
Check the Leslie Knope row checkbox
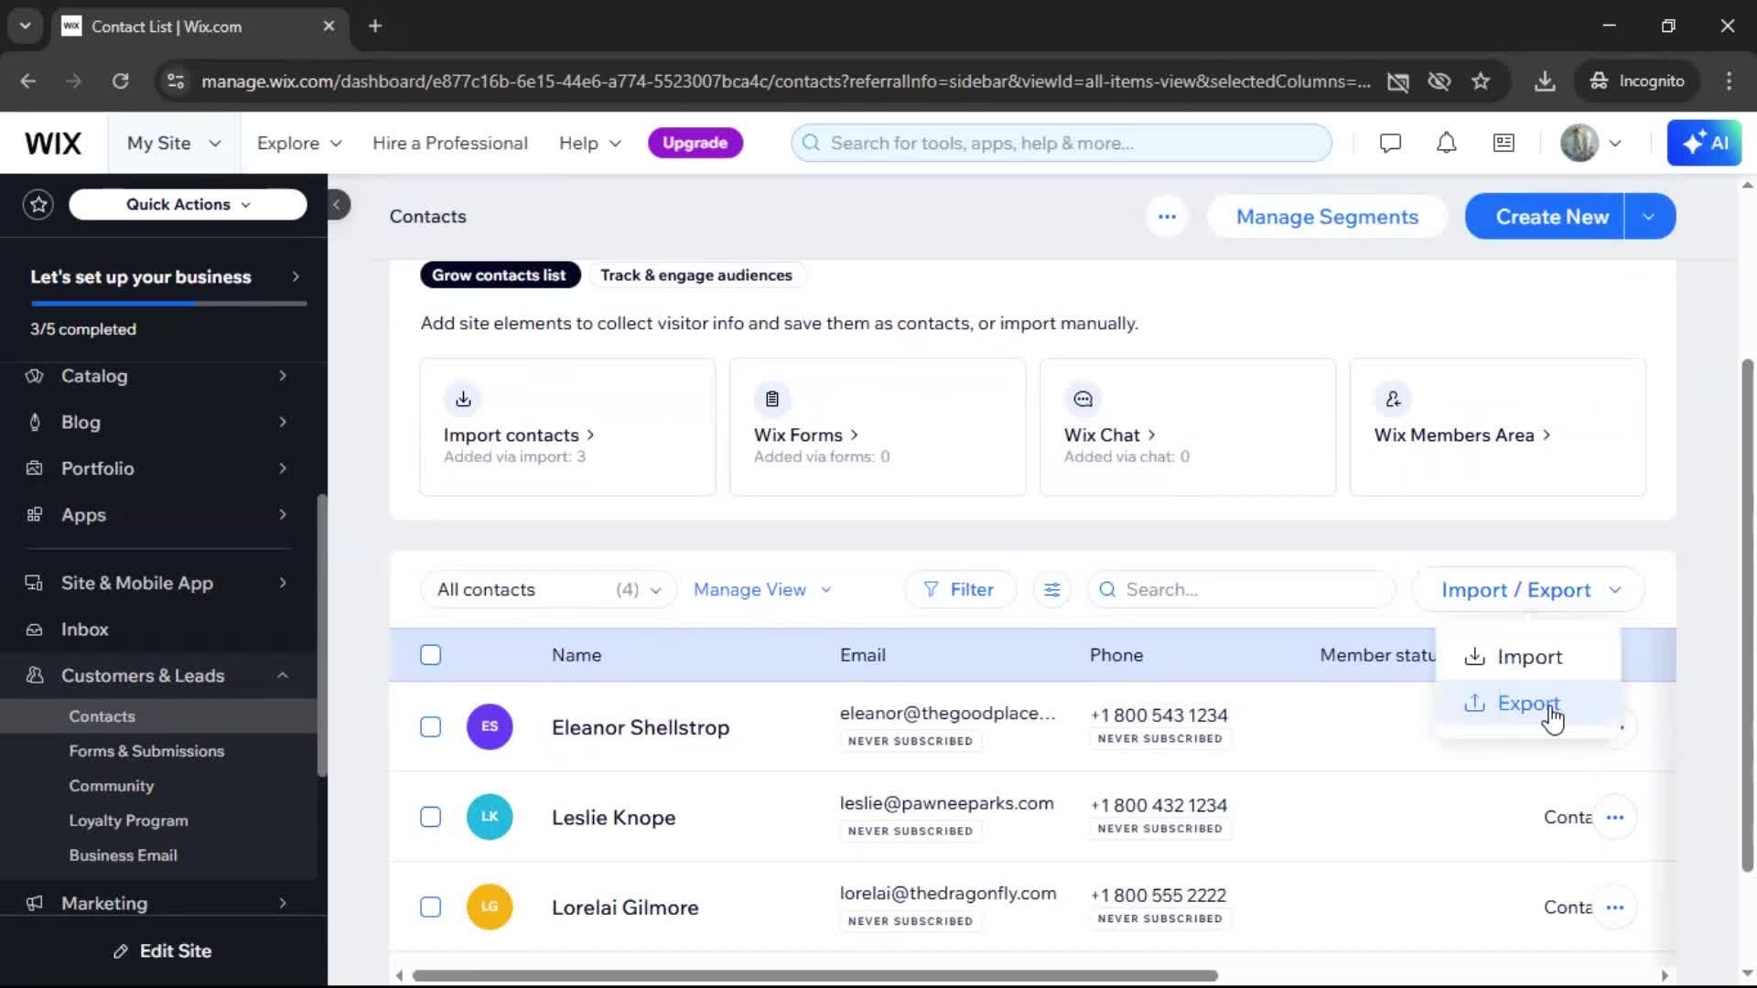430,817
